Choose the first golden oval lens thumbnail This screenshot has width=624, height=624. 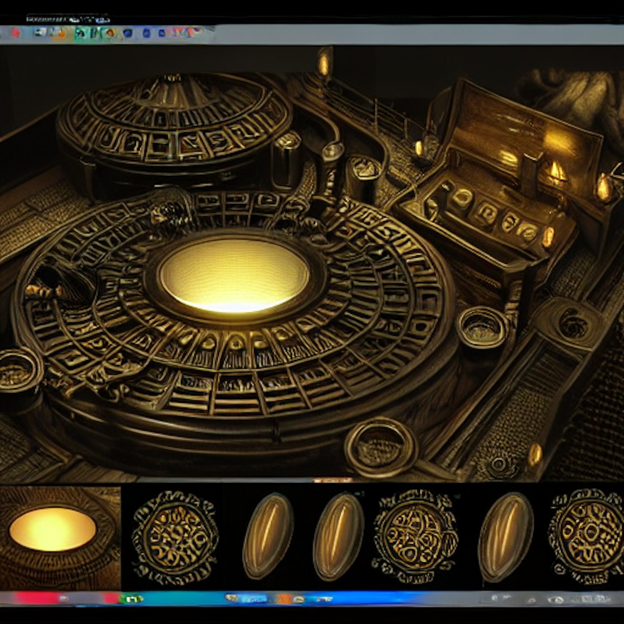(268, 535)
